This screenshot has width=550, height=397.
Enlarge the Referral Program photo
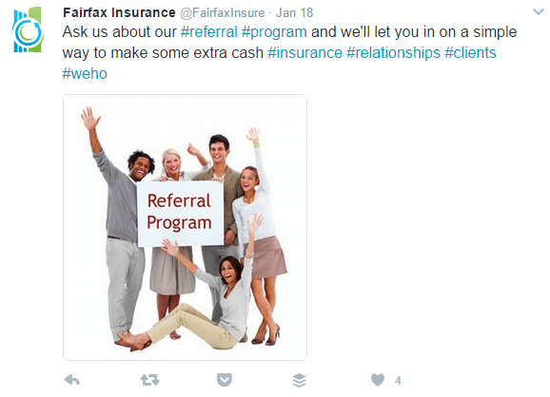click(x=185, y=227)
